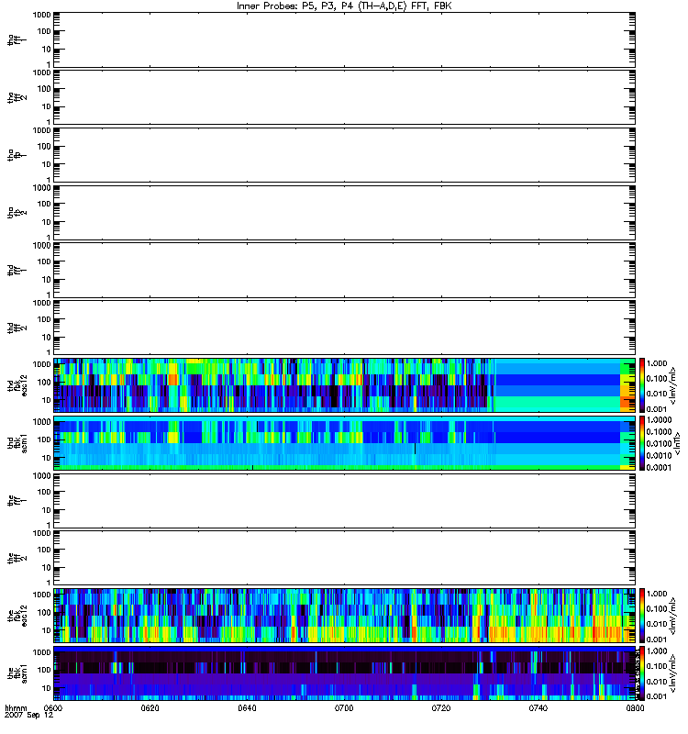
Task: Click the color bar beside the fbk edc12
Action: coord(642,616)
